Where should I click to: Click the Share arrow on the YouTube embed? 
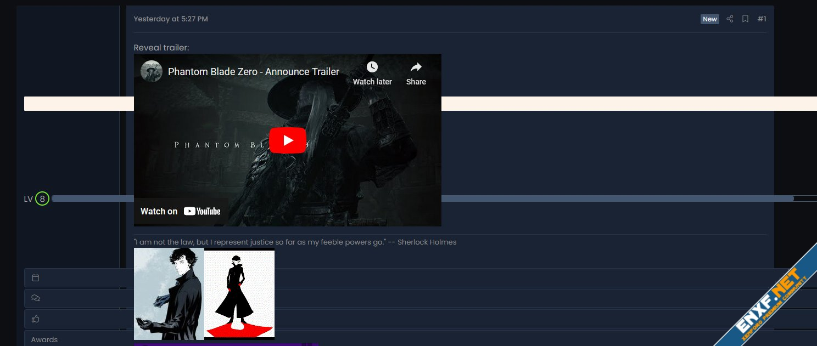tap(416, 73)
